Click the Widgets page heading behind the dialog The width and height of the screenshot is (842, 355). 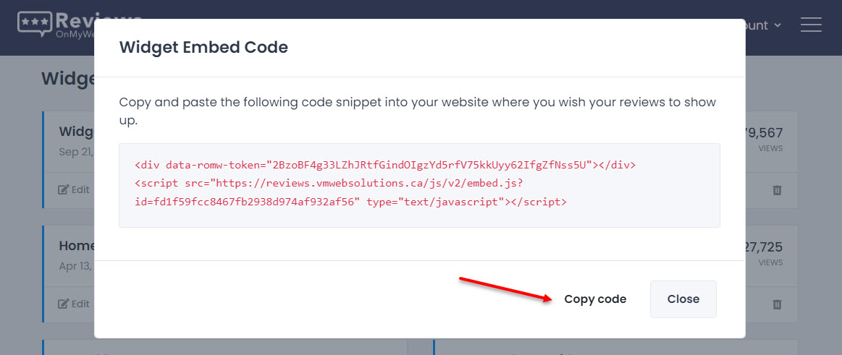click(68, 78)
